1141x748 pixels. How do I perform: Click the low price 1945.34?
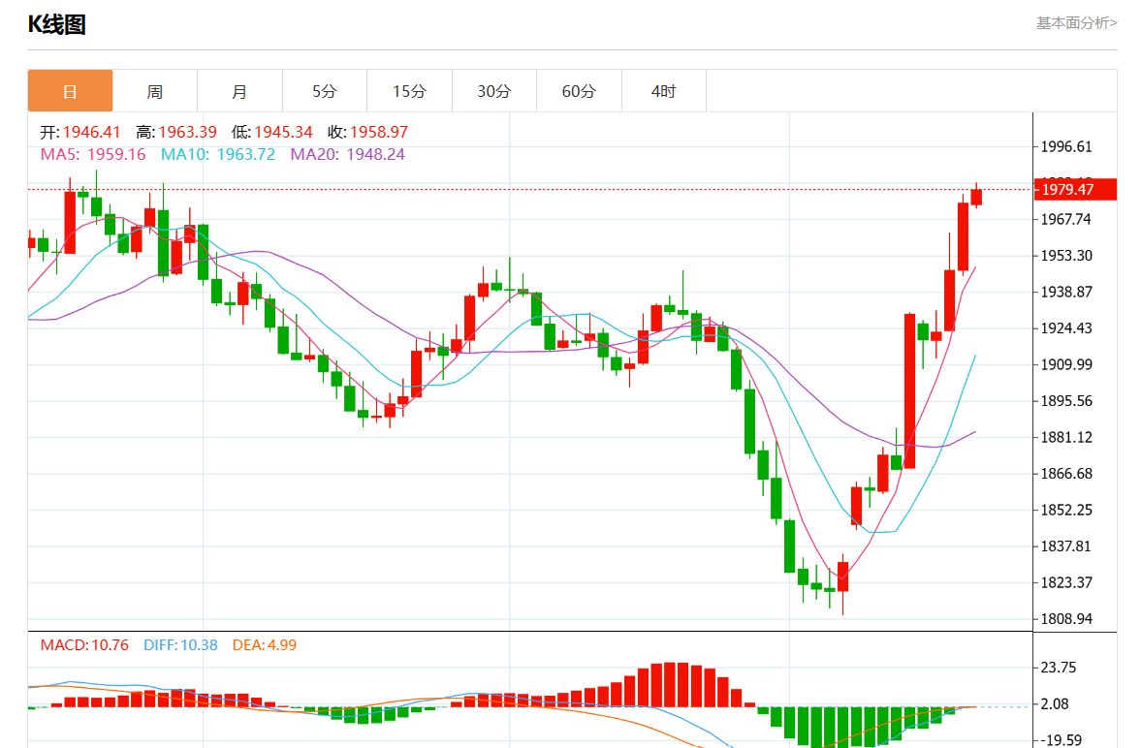tap(283, 132)
